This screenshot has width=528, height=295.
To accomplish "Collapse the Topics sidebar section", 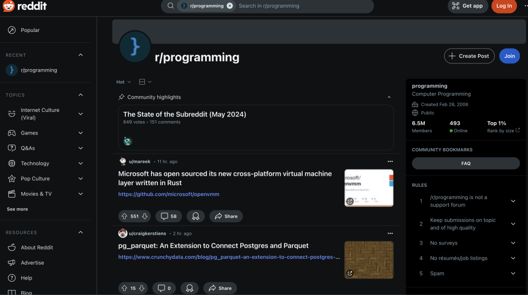I will tap(80, 95).
